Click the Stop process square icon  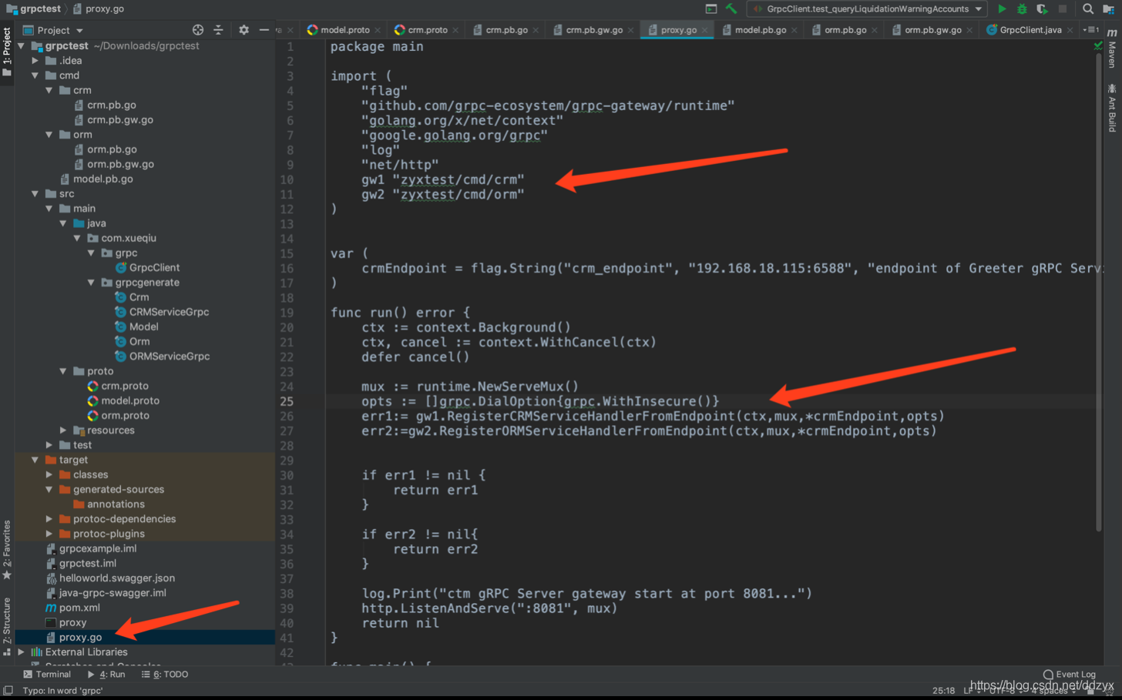[1063, 9]
